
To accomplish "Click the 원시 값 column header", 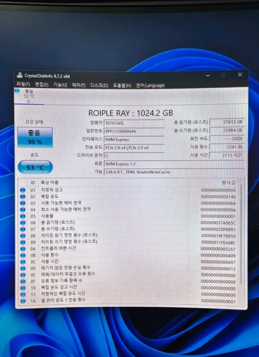I will pyautogui.click(x=229, y=183).
